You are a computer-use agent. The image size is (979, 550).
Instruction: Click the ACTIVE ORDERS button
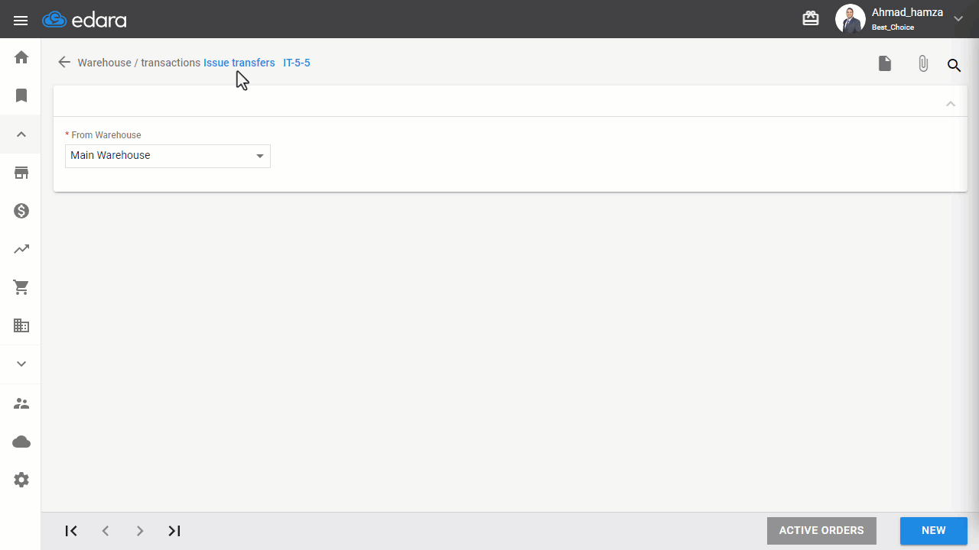pyautogui.click(x=821, y=531)
